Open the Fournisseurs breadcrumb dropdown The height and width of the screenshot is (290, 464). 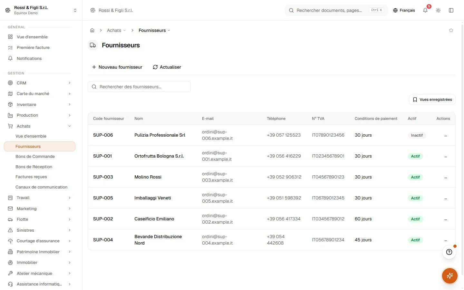(x=154, y=30)
